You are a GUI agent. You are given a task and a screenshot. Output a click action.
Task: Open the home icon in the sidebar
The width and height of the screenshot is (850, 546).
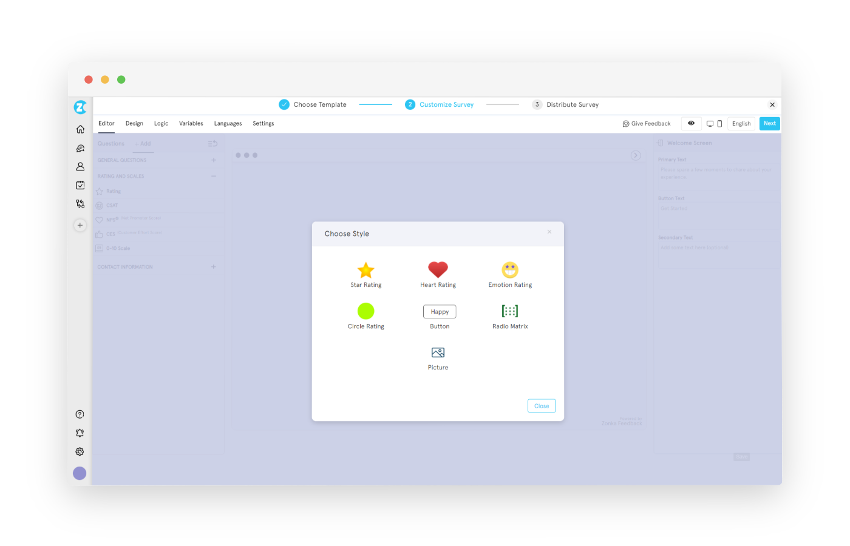(x=80, y=129)
